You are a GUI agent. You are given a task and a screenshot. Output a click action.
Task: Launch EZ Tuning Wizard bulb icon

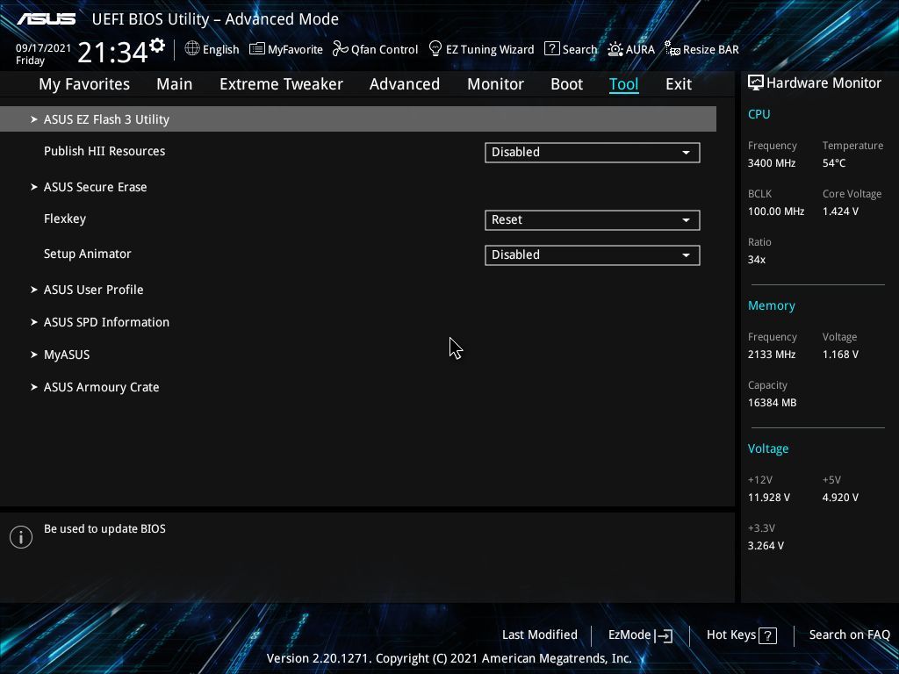click(435, 49)
